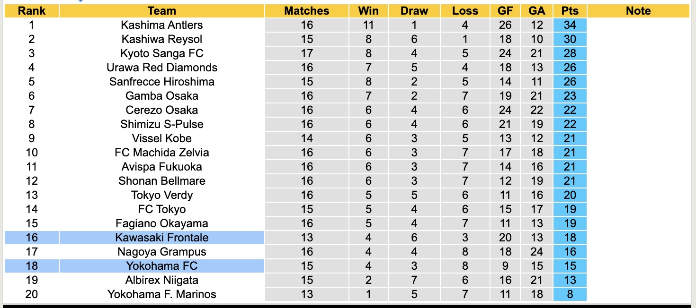Click the GF column header
This screenshot has width=696, height=308.
click(x=505, y=11)
